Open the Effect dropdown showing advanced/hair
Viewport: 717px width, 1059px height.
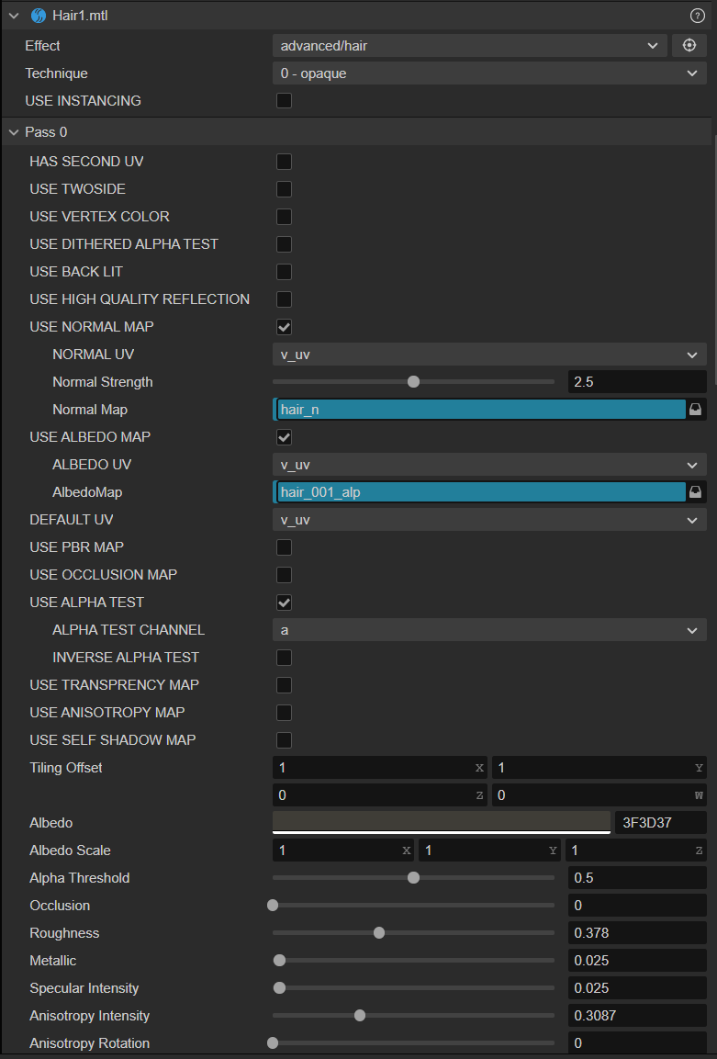[x=469, y=45]
